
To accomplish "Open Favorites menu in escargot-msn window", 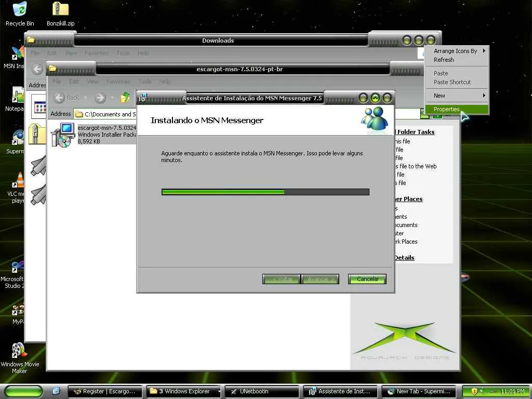I will click(x=118, y=82).
